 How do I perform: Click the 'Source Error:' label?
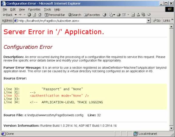[x=15, y=78]
